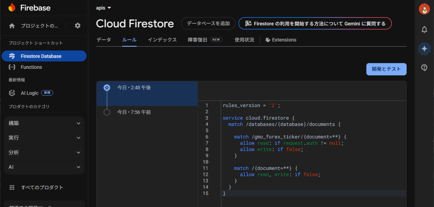The height and width of the screenshot is (207, 434).
Task: Expand the 実行 category
Action: click(x=44, y=138)
